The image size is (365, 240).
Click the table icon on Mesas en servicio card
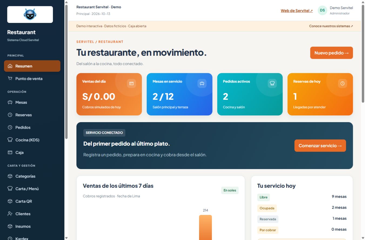[202, 84]
